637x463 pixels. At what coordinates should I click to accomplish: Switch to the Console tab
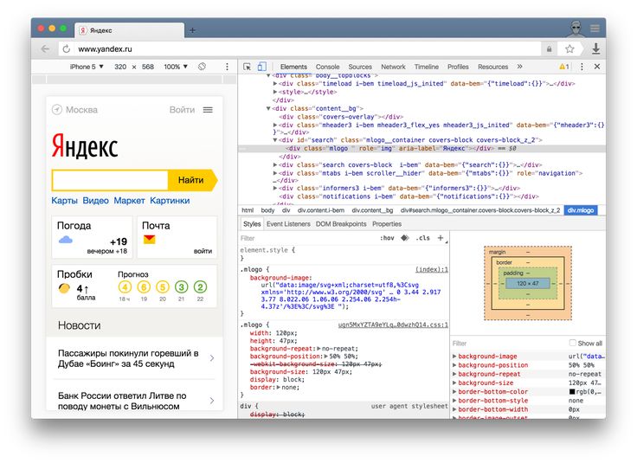[327, 67]
